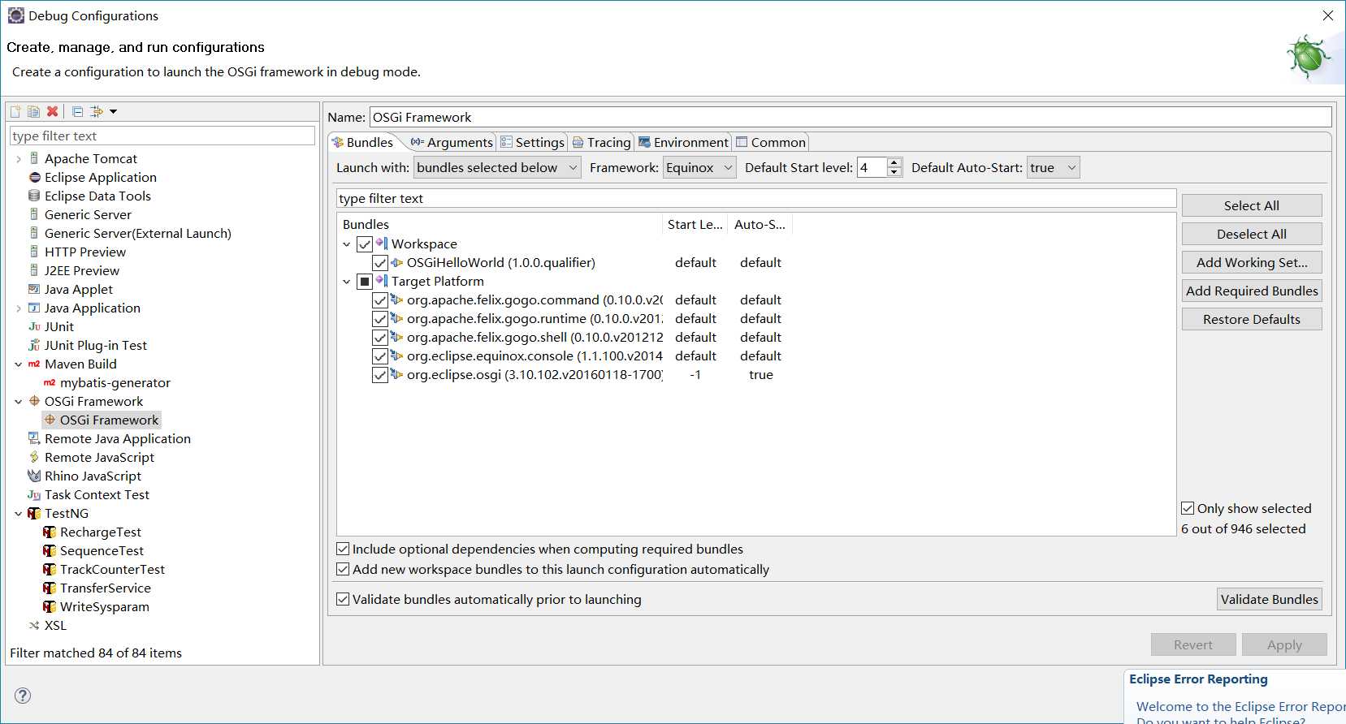Image resolution: width=1346 pixels, height=724 pixels.
Task: Expand the Java Application tree node
Action: click(x=19, y=308)
